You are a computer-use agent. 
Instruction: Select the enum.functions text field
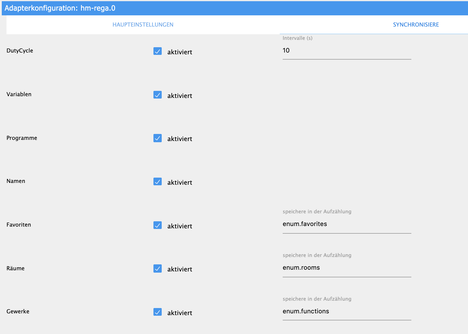pyautogui.click(x=346, y=312)
